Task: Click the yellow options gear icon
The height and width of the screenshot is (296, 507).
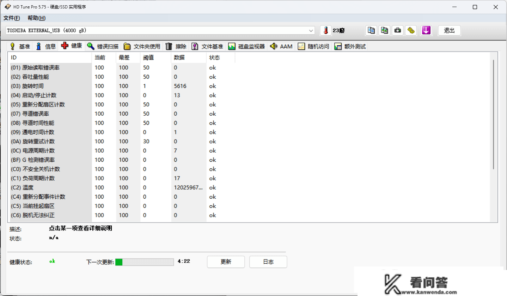Action: tap(411, 31)
